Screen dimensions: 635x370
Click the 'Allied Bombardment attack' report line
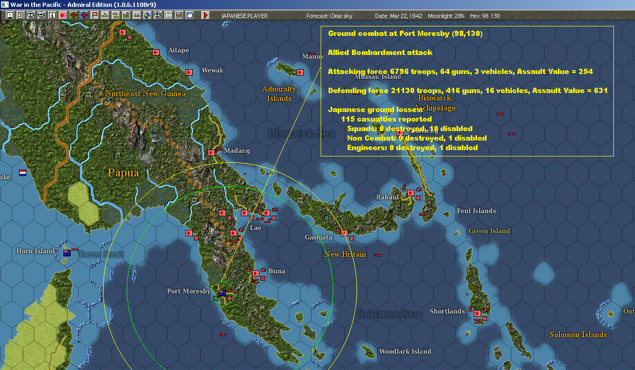coord(380,52)
